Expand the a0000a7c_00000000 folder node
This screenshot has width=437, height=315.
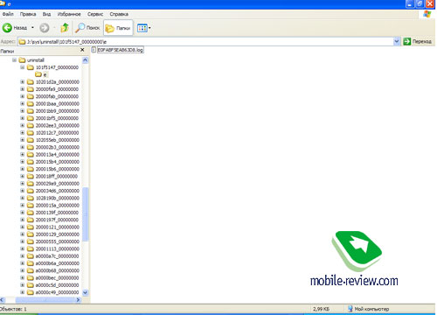[23, 256]
